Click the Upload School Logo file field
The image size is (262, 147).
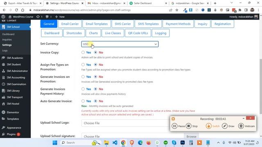click(x=126, y=123)
